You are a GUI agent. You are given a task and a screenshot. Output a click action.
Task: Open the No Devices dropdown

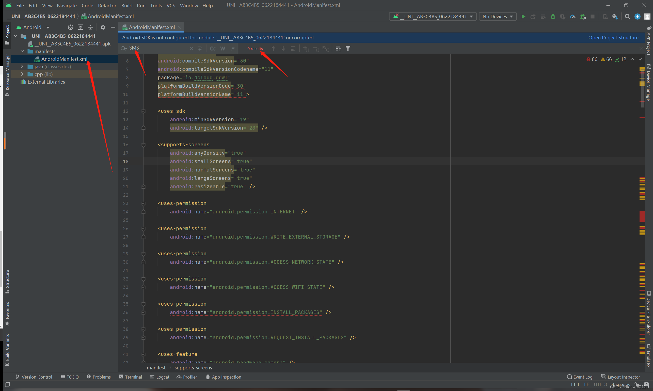point(497,17)
